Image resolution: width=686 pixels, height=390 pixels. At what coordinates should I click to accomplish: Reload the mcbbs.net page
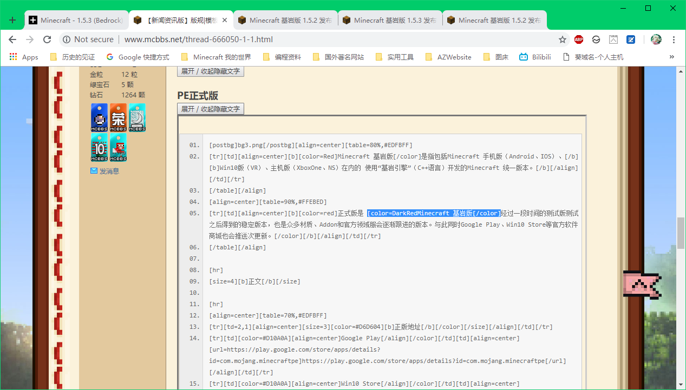47,39
